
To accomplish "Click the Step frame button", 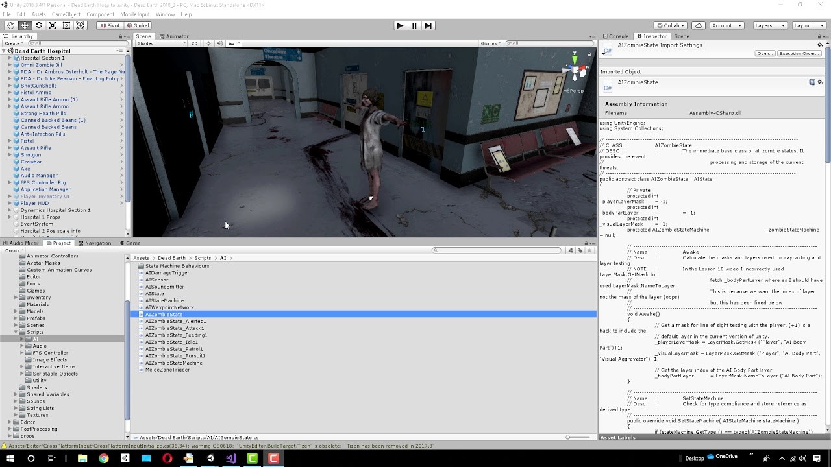I will [428, 25].
